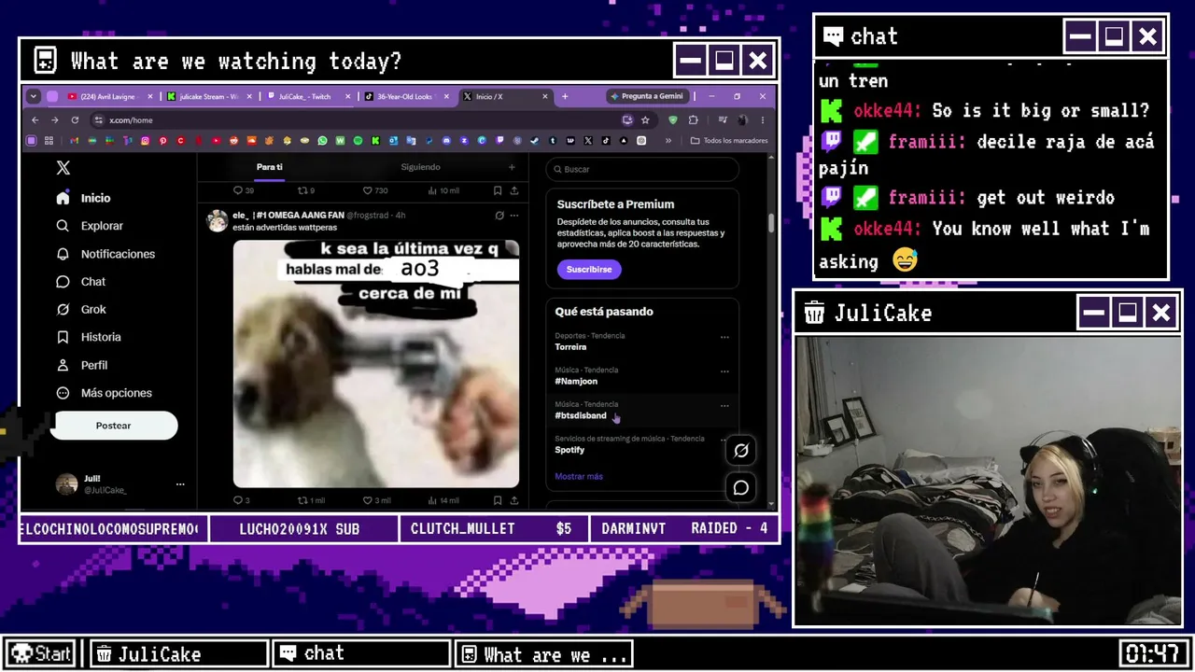
Task: Open more options for #Namjoon trend
Action: point(724,371)
